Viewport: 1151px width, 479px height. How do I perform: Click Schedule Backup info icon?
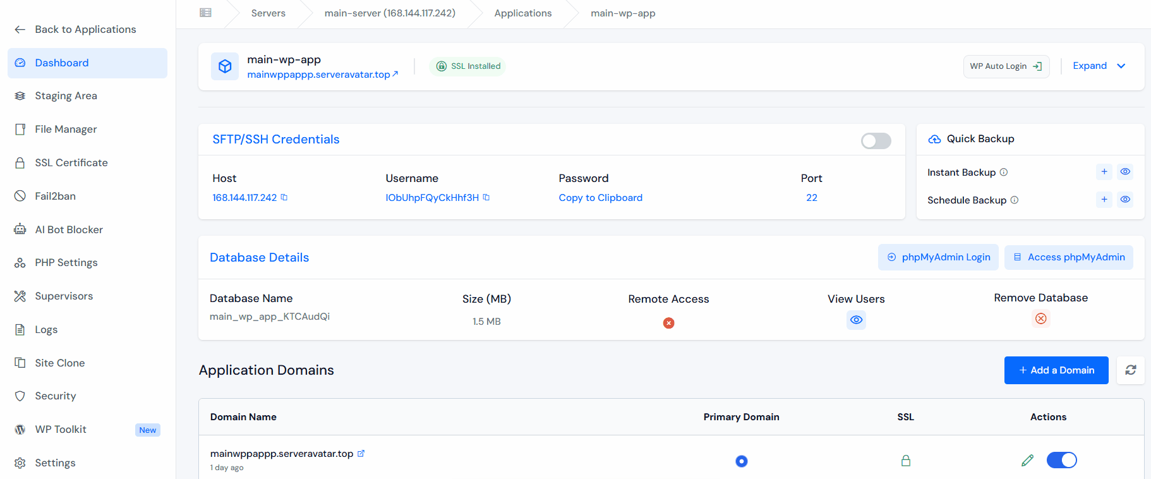click(x=1015, y=200)
